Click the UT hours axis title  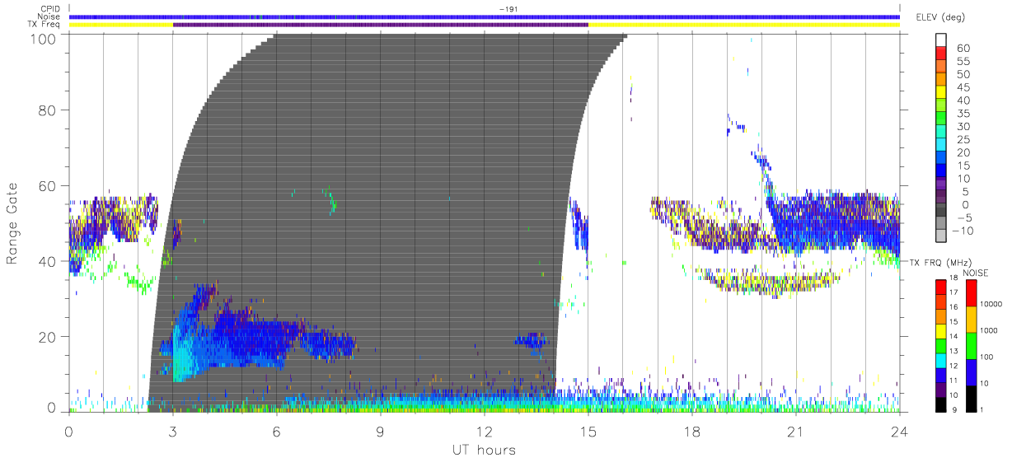(x=484, y=450)
